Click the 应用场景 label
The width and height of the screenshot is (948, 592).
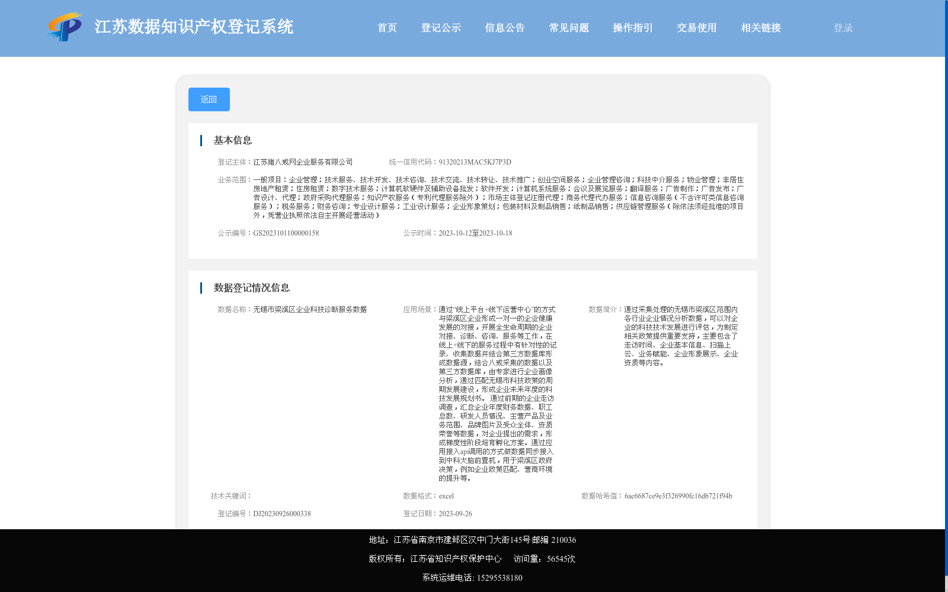pos(421,310)
